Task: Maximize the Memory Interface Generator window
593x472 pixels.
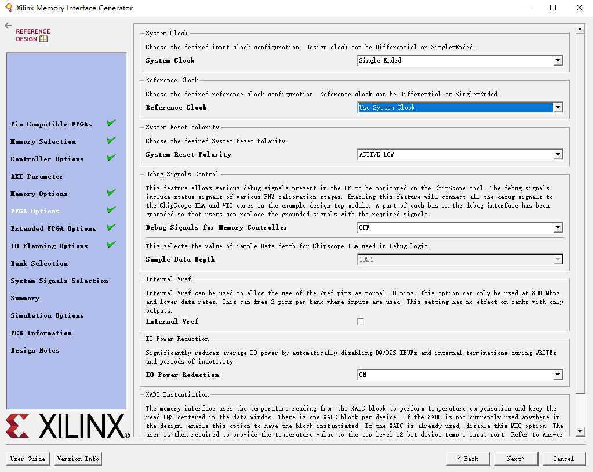Action: tap(553, 8)
